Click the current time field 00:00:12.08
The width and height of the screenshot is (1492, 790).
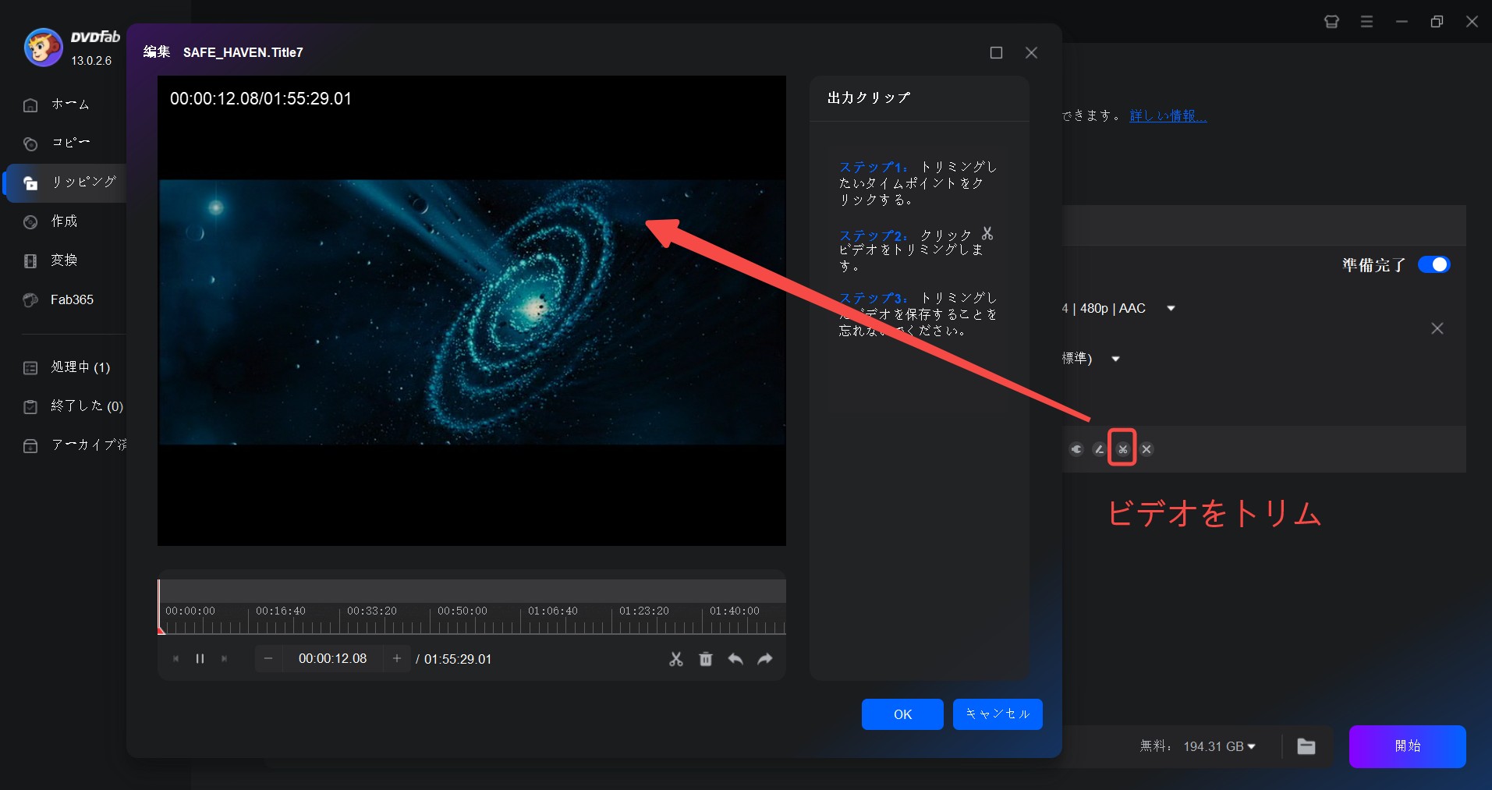point(332,659)
